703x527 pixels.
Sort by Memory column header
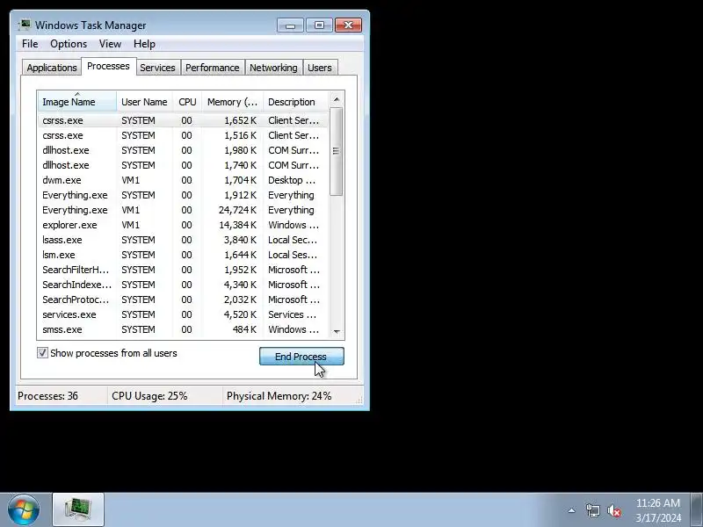[x=232, y=102]
